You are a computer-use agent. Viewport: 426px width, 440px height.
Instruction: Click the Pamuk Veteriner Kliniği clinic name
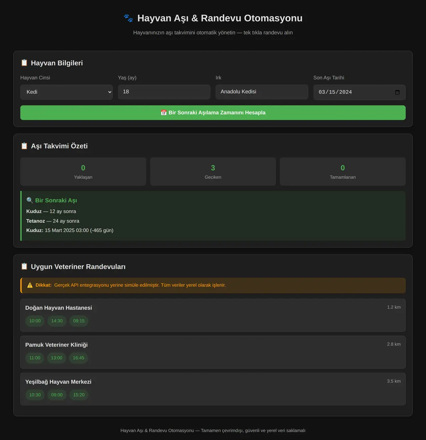[56, 345]
